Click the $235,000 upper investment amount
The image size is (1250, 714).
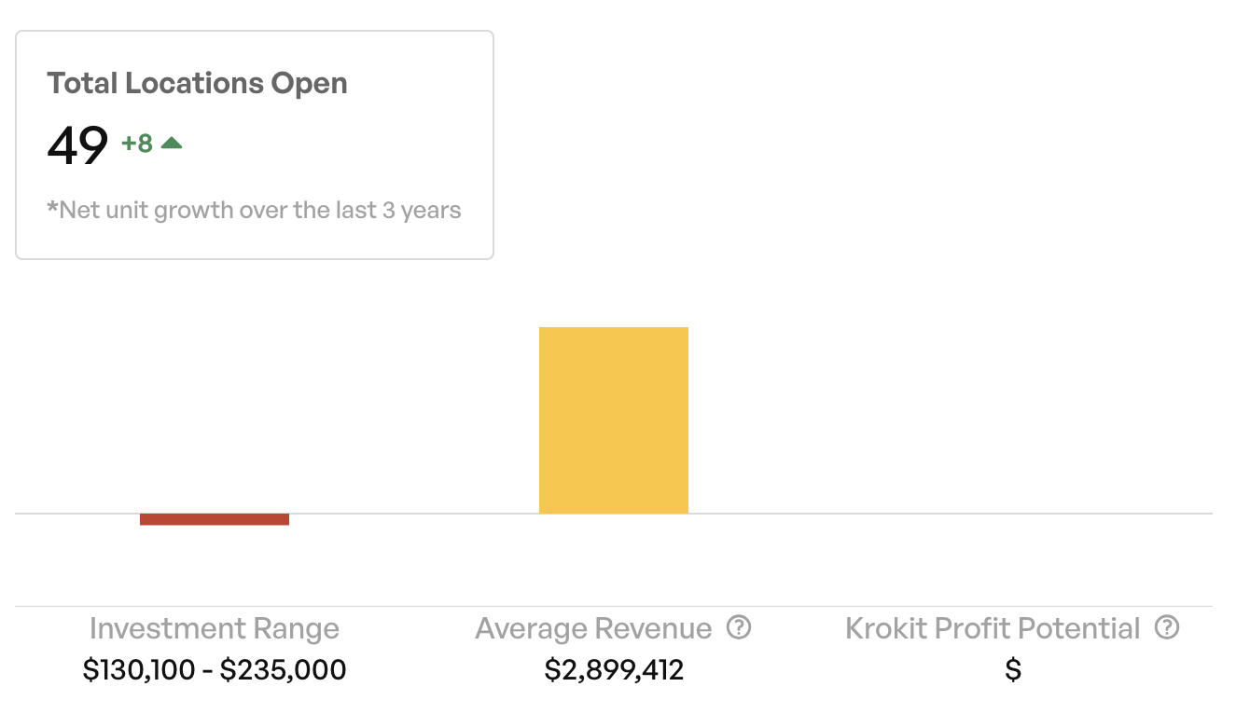coord(283,669)
